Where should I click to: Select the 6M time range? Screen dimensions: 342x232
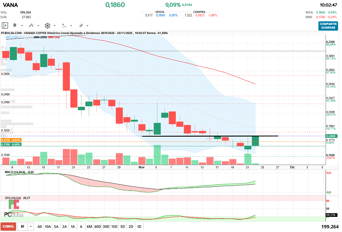tap(89, 227)
